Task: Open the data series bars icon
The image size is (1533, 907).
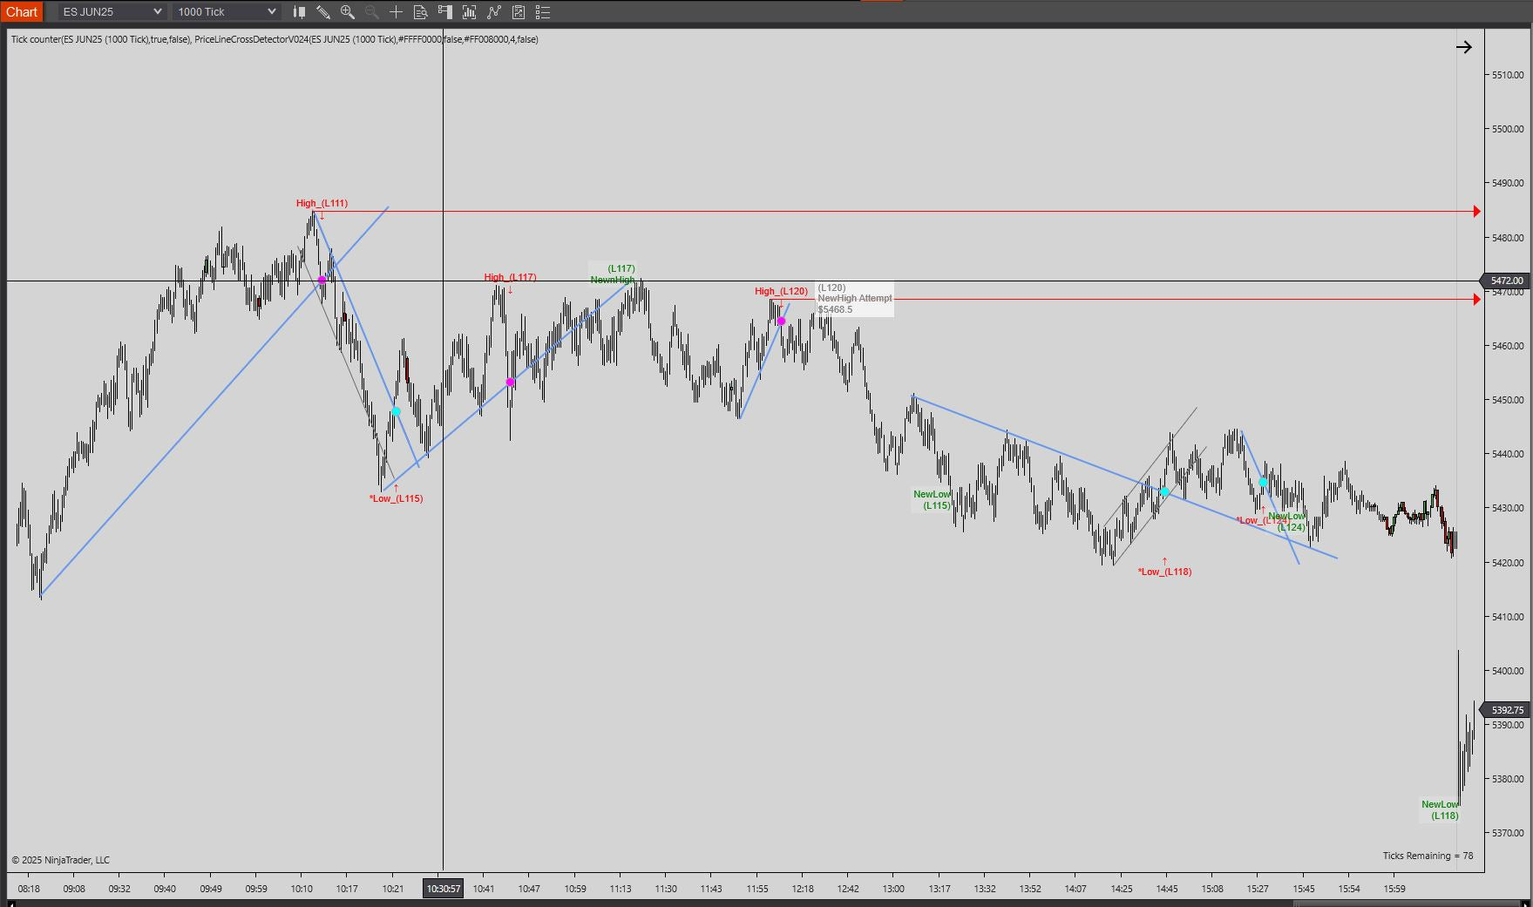Action: click(x=470, y=12)
